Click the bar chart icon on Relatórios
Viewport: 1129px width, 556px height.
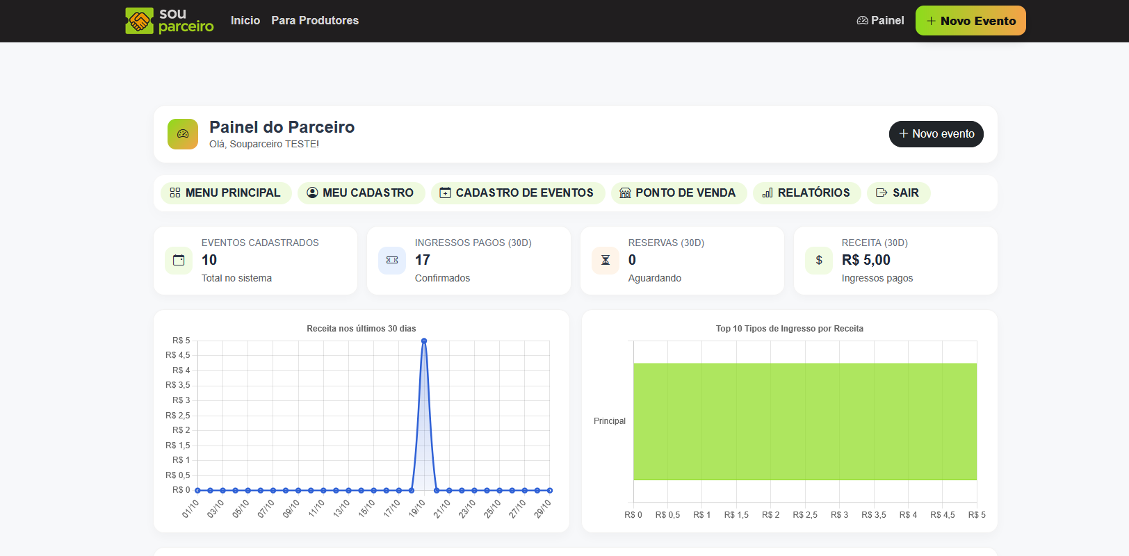pyautogui.click(x=767, y=193)
